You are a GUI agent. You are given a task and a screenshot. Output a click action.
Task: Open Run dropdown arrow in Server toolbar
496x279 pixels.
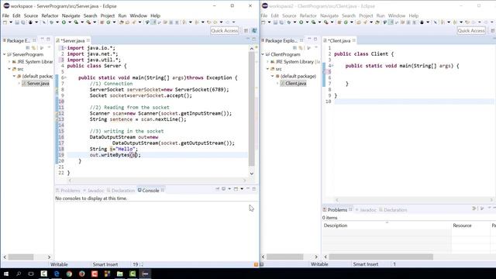[69, 22]
